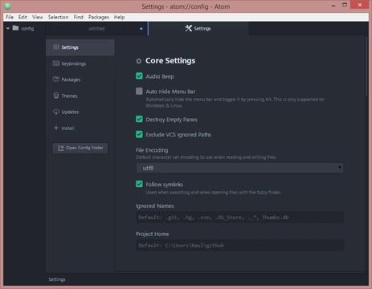Click the plus icon beside Install
The width and height of the screenshot is (372, 289).
(x=56, y=128)
